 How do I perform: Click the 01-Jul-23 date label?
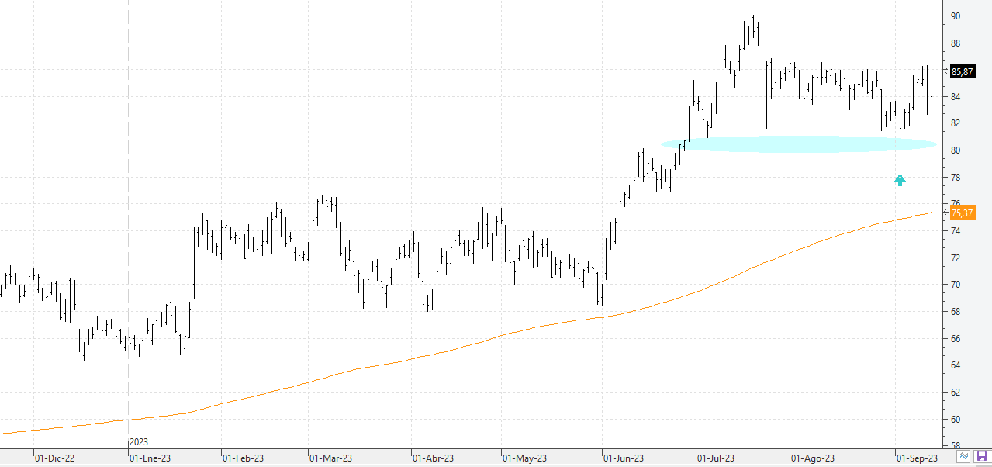coord(717,458)
